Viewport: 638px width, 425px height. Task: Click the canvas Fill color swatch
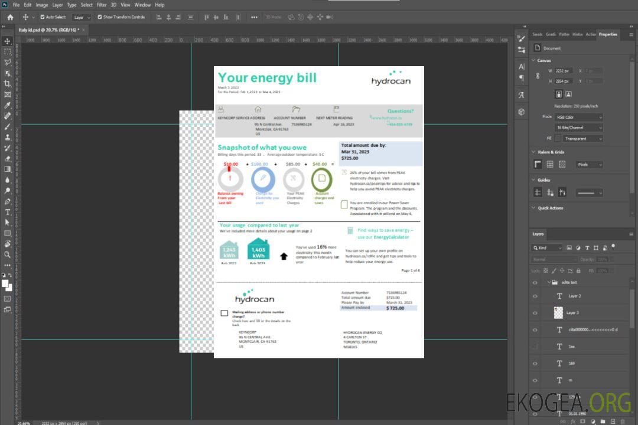pyautogui.click(x=557, y=138)
